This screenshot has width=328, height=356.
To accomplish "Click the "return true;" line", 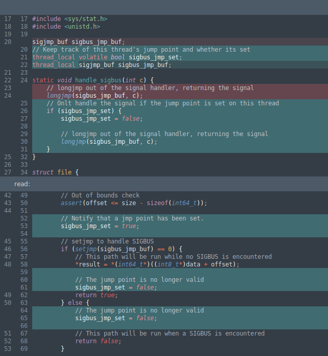I will click(x=96, y=295).
